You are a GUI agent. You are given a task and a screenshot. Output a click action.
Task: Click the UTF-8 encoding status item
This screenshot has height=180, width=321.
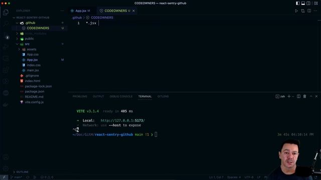[x=249, y=177]
